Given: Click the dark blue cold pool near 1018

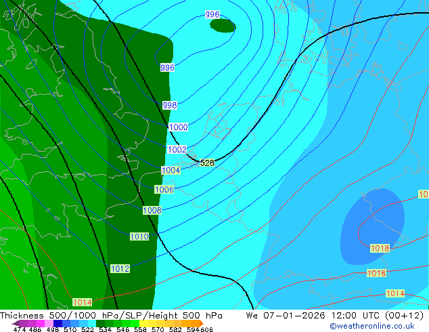Looking at the screenshot, I should 372,227.
